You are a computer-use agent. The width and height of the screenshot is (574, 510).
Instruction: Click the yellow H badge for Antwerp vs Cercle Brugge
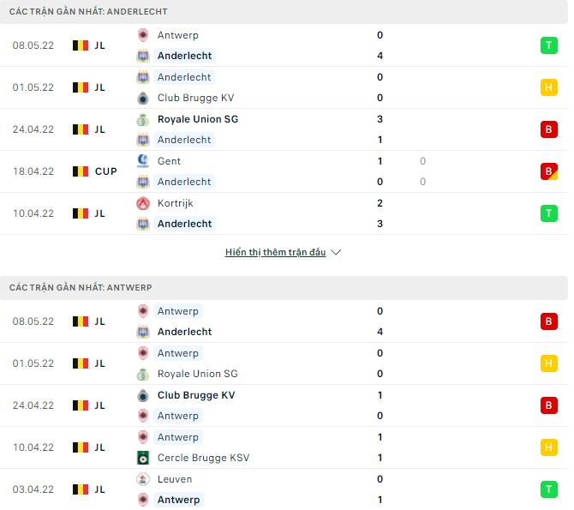click(548, 447)
